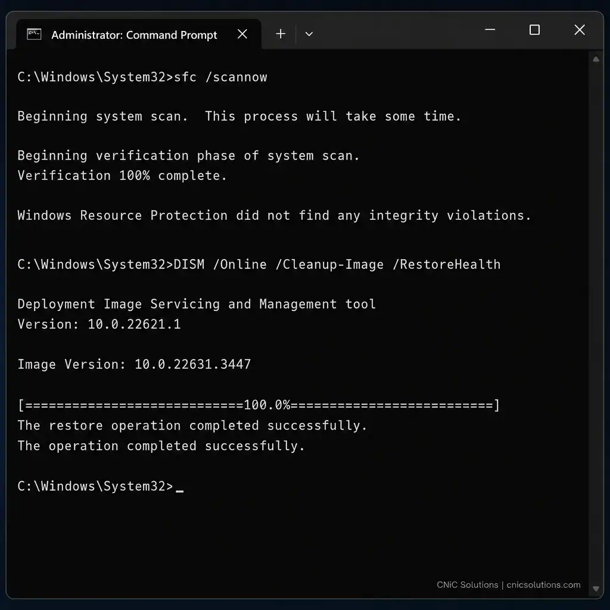Click the 'did not find any integrity violations' line
The height and width of the screenshot is (610, 610).
(x=274, y=215)
